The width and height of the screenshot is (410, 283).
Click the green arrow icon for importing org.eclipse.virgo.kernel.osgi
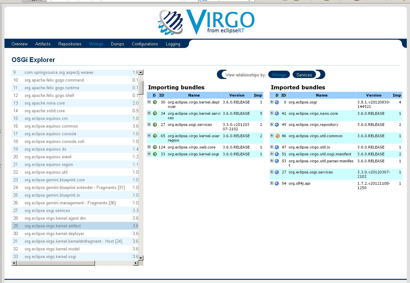[155, 154]
